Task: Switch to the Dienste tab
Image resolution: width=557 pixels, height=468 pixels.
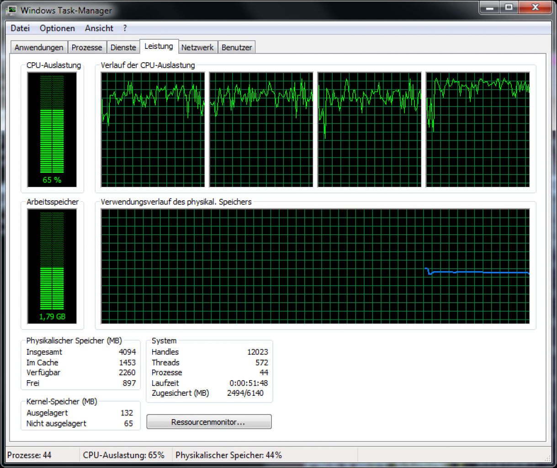Action: tap(123, 48)
